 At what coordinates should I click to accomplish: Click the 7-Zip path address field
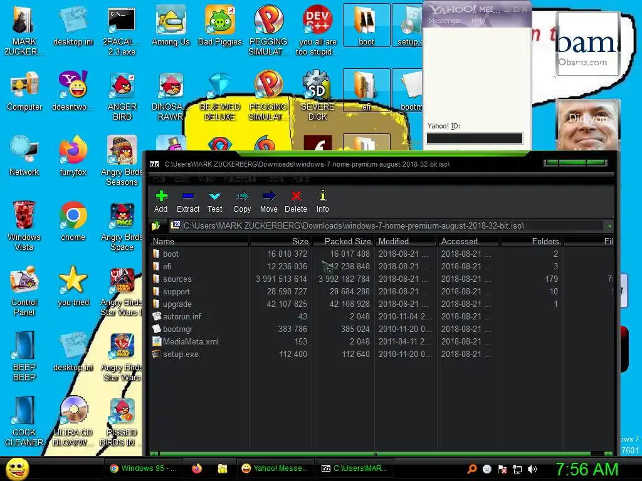[x=386, y=225]
